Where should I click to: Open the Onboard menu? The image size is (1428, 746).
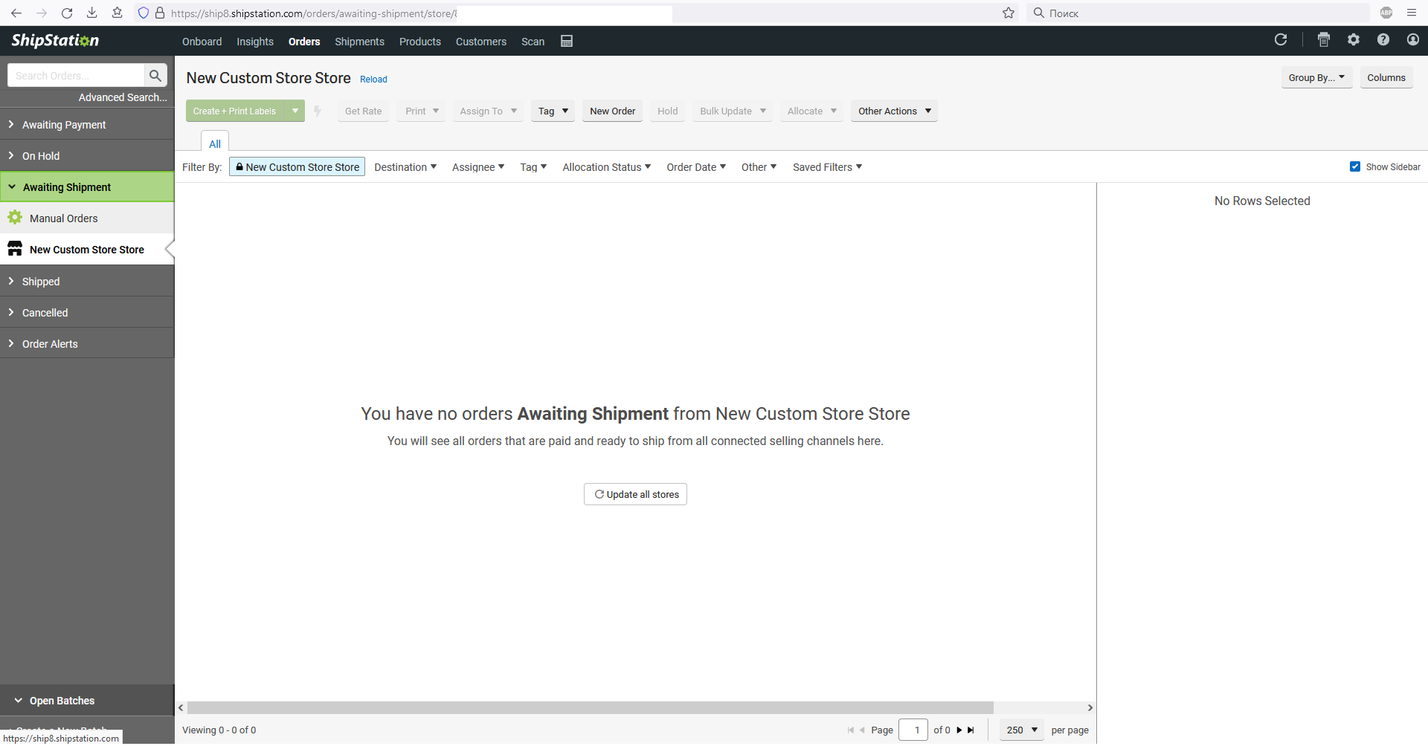202,42
